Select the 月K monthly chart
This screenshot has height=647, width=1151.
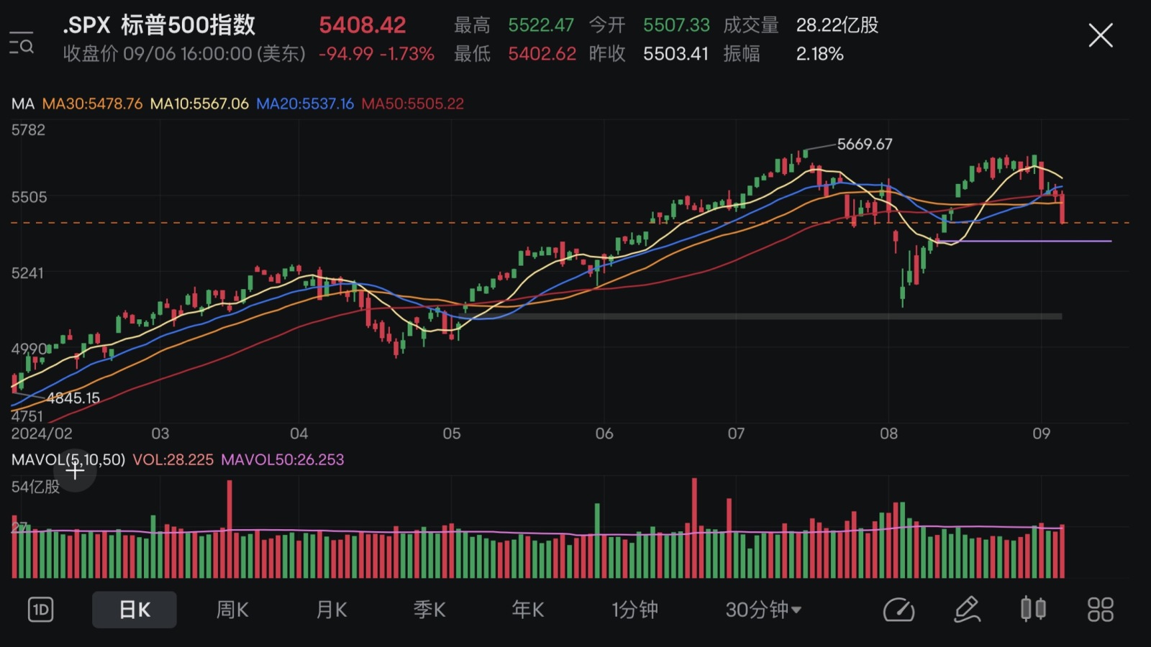pos(332,610)
